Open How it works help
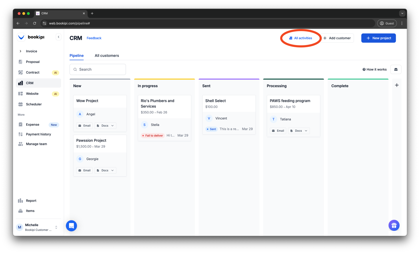The width and height of the screenshot is (420, 253). 375,70
